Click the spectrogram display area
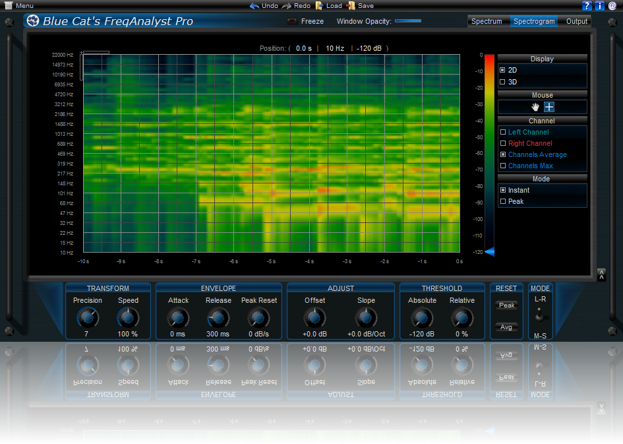This screenshot has height=444, width=623. click(x=272, y=154)
